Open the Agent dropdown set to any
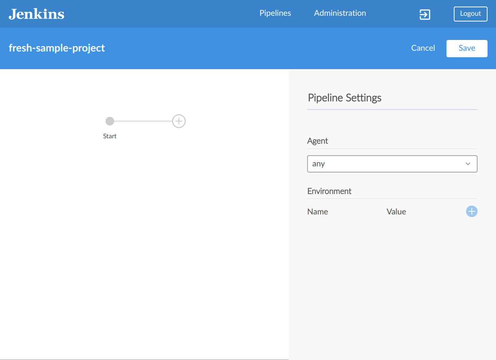The width and height of the screenshot is (496, 360). pos(392,164)
